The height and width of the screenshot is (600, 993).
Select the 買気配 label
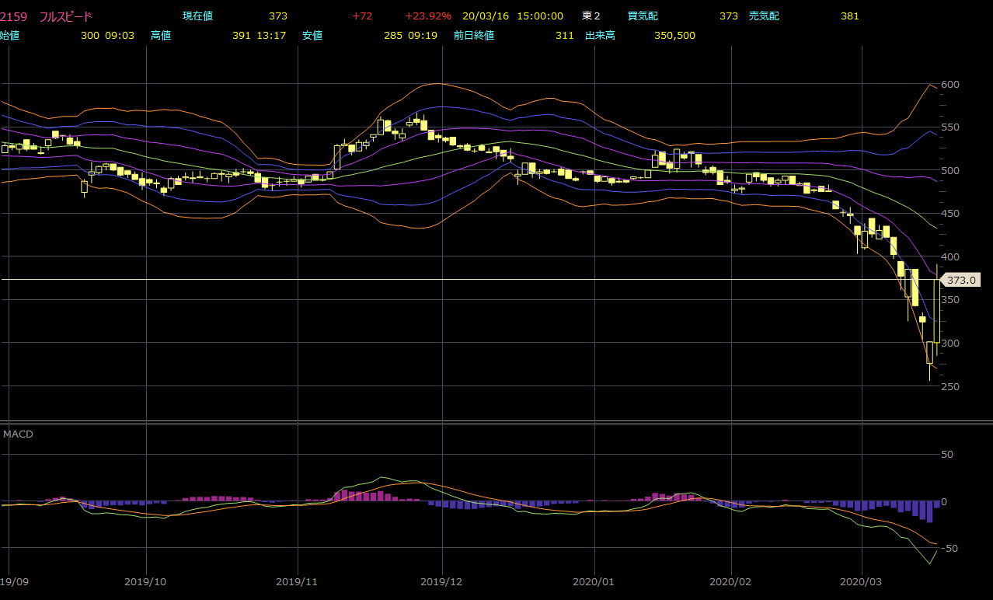click(x=643, y=16)
